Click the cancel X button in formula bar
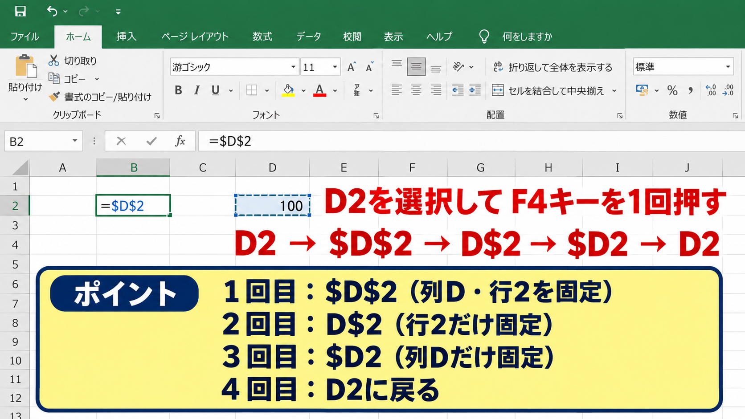This screenshot has width=745, height=419. pyautogui.click(x=121, y=141)
